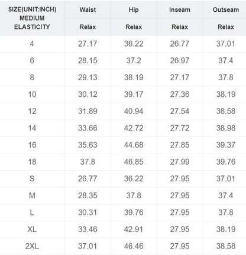Click the waist value 37.01 for 2XL
Screen dimensions: 246x255
[x=88, y=246]
